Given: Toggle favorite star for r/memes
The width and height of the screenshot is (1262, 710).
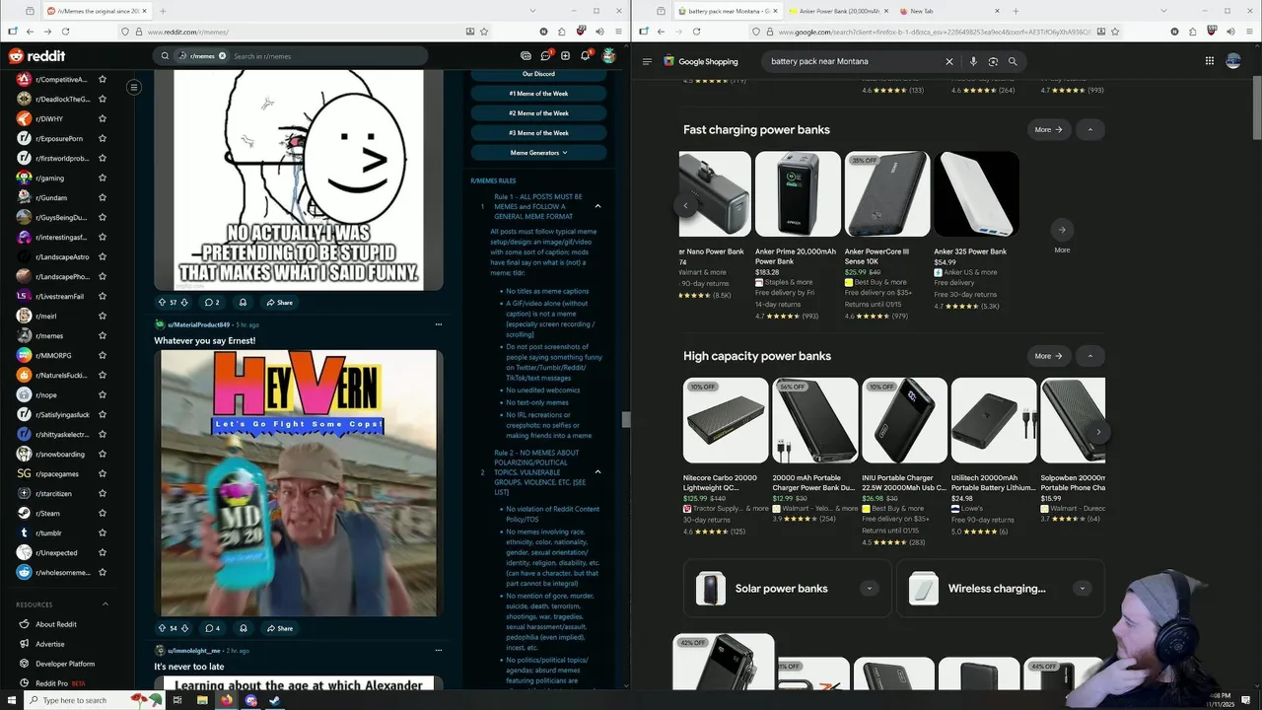Looking at the screenshot, I should 103,335.
